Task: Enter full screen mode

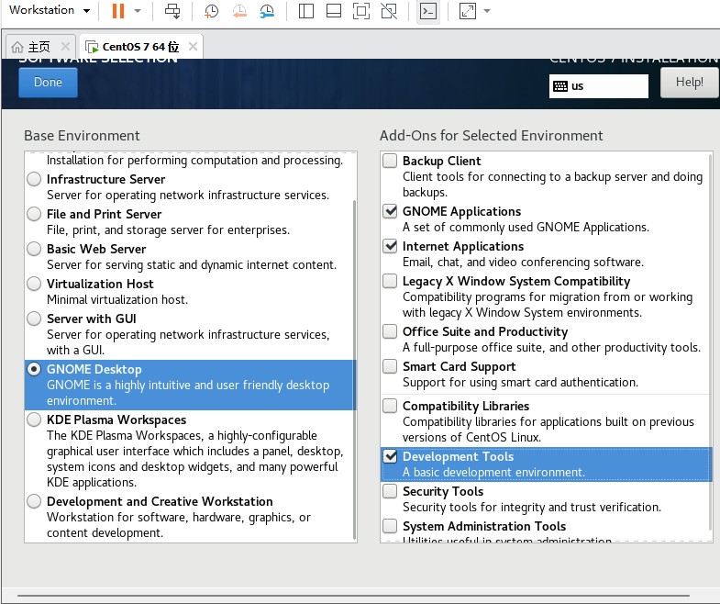Action: 361,11
